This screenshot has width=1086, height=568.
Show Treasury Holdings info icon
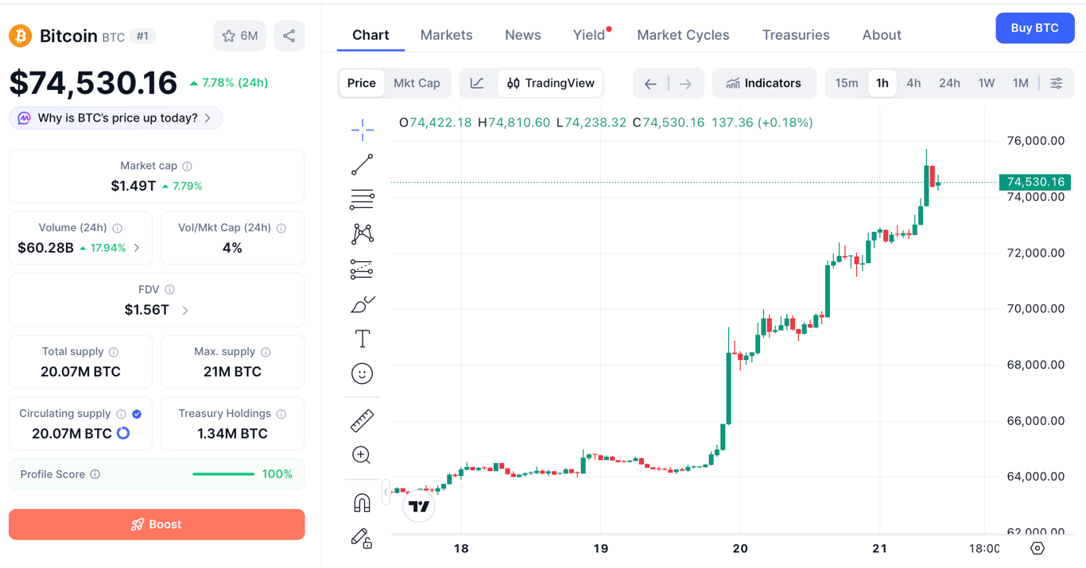(281, 414)
